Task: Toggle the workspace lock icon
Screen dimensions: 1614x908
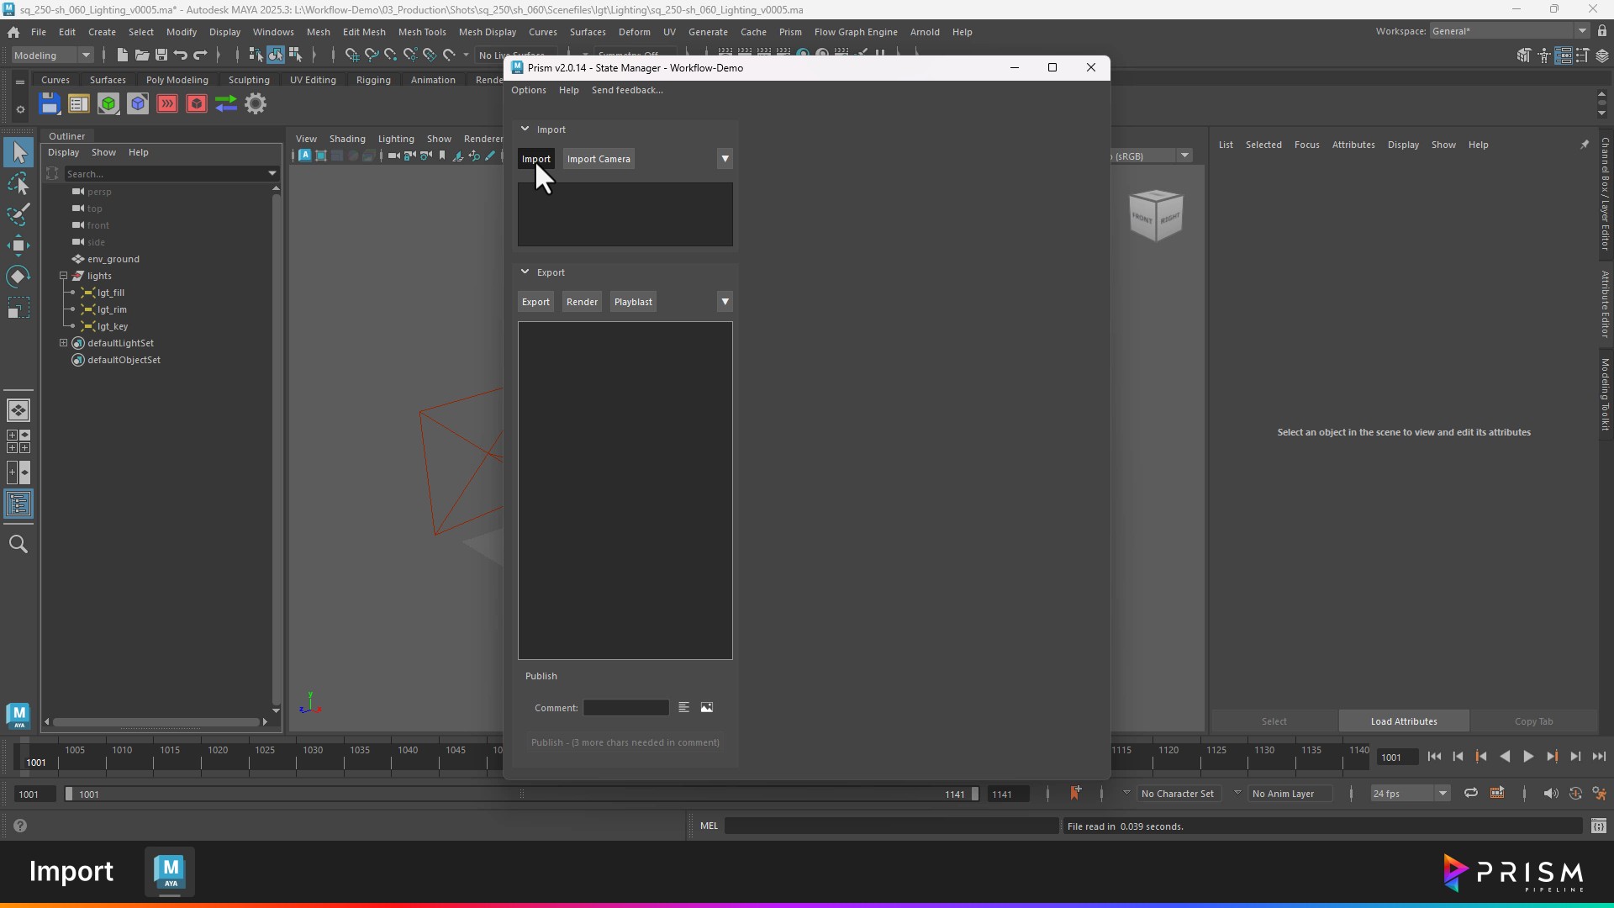Action: pyautogui.click(x=1602, y=31)
